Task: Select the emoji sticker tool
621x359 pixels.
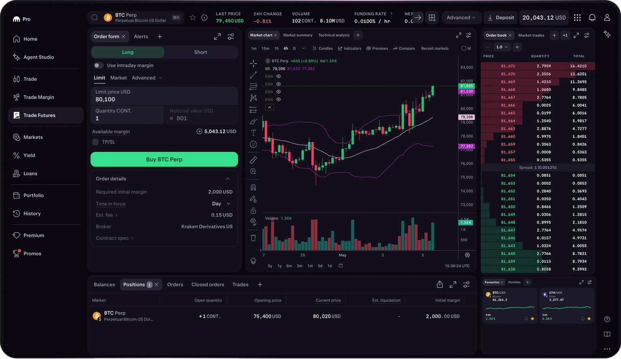Action: click(253, 145)
